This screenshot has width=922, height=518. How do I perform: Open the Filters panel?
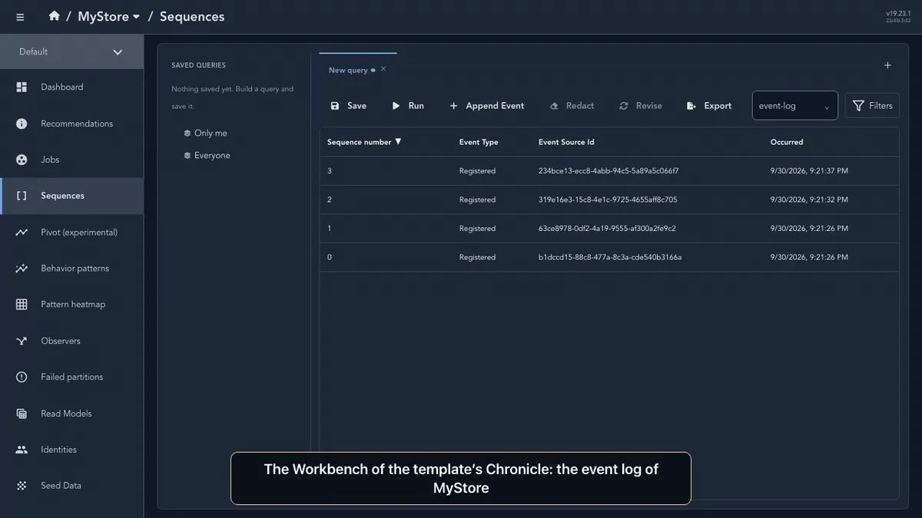[872, 106]
